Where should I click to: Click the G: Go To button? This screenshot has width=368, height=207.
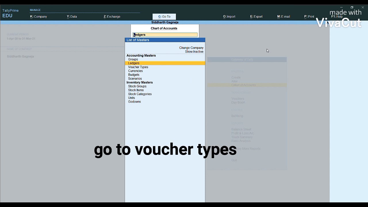(164, 17)
